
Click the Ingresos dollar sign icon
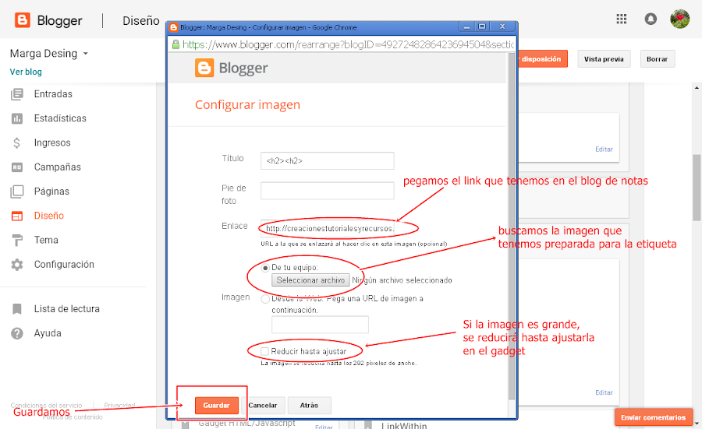pyautogui.click(x=17, y=142)
